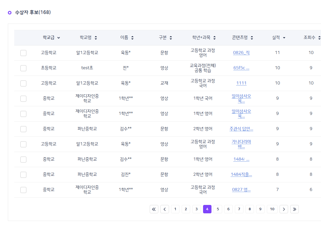Open 조회수 column sort control
321x226 pixels.
click(x=319, y=38)
